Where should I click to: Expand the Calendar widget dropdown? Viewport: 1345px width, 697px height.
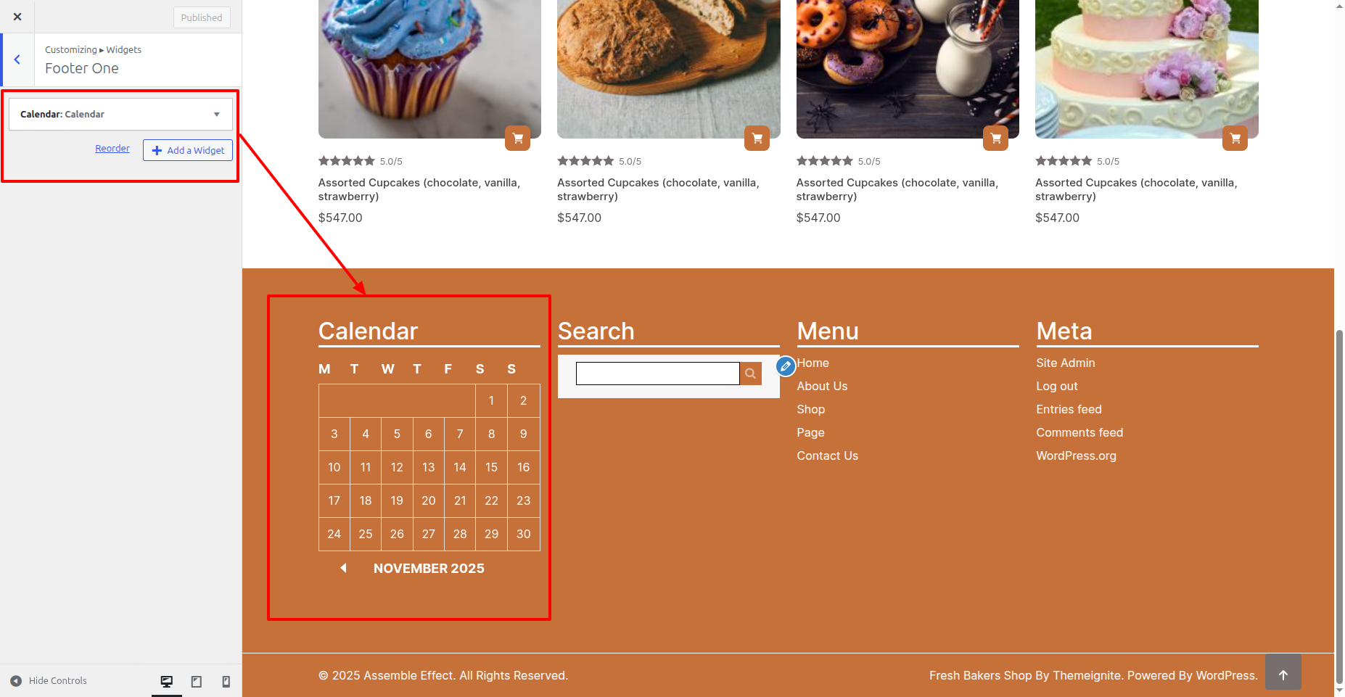(x=216, y=115)
